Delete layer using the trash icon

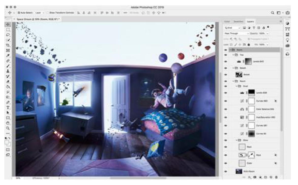[x=276, y=177]
